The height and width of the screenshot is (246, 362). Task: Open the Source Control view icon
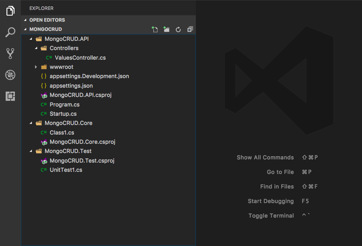(10, 54)
